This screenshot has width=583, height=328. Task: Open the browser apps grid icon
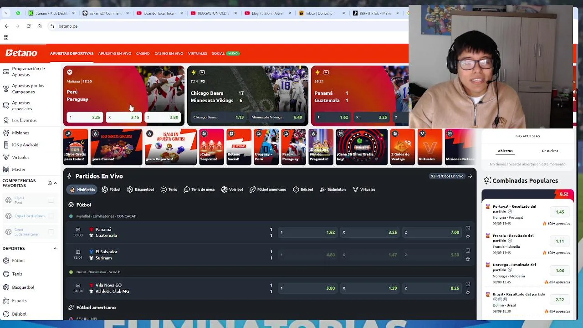coord(6,37)
